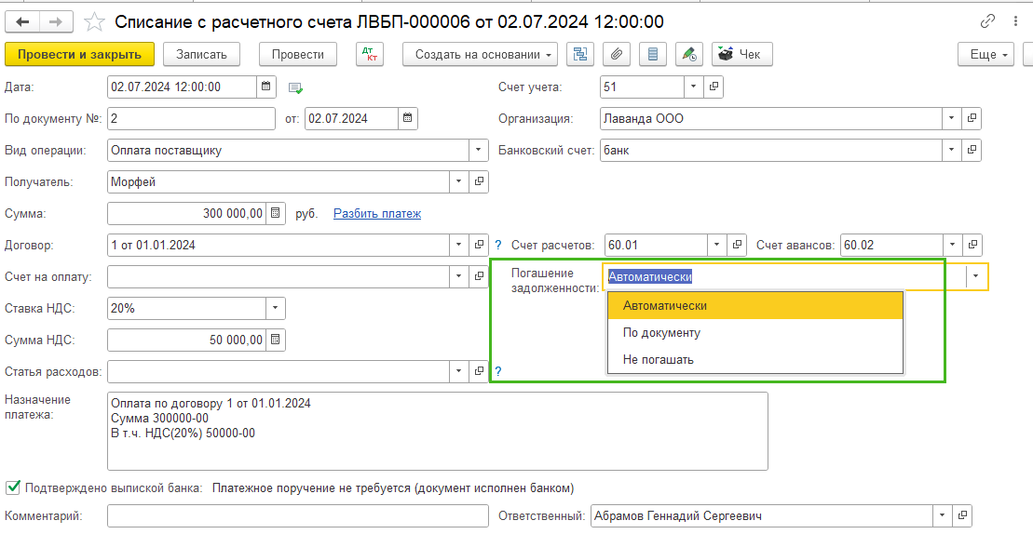This screenshot has width=1033, height=534.
Task: Open the lined-sheet list icon in the toolbar
Action: tap(653, 55)
